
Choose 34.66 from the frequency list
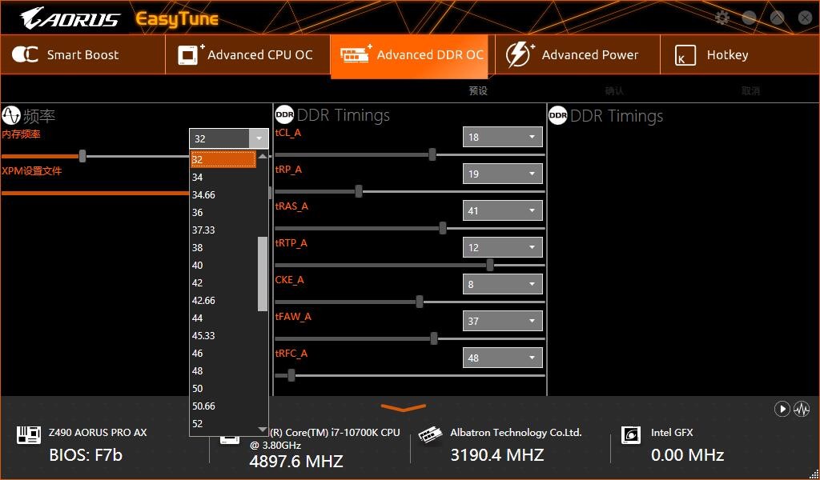[224, 195]
